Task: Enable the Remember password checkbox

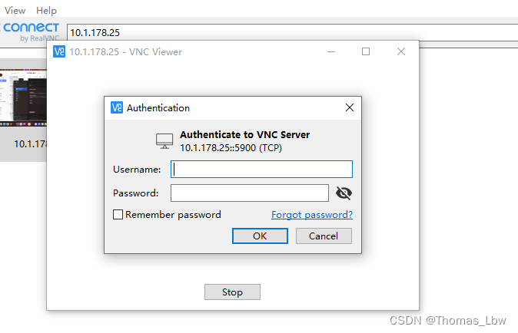Action: [118, 215]
